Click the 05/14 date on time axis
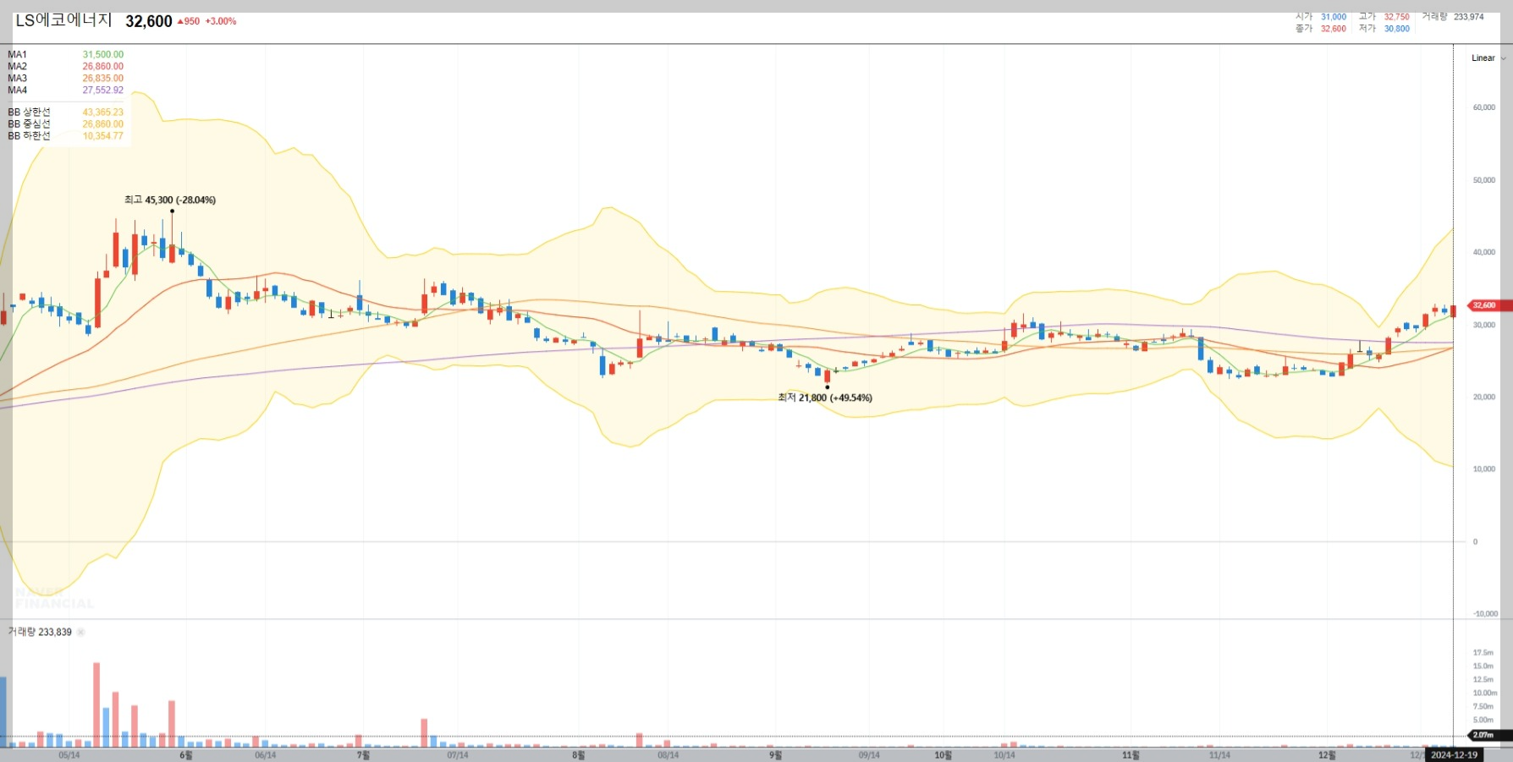The image size is (1513, 762). [69, 755]
